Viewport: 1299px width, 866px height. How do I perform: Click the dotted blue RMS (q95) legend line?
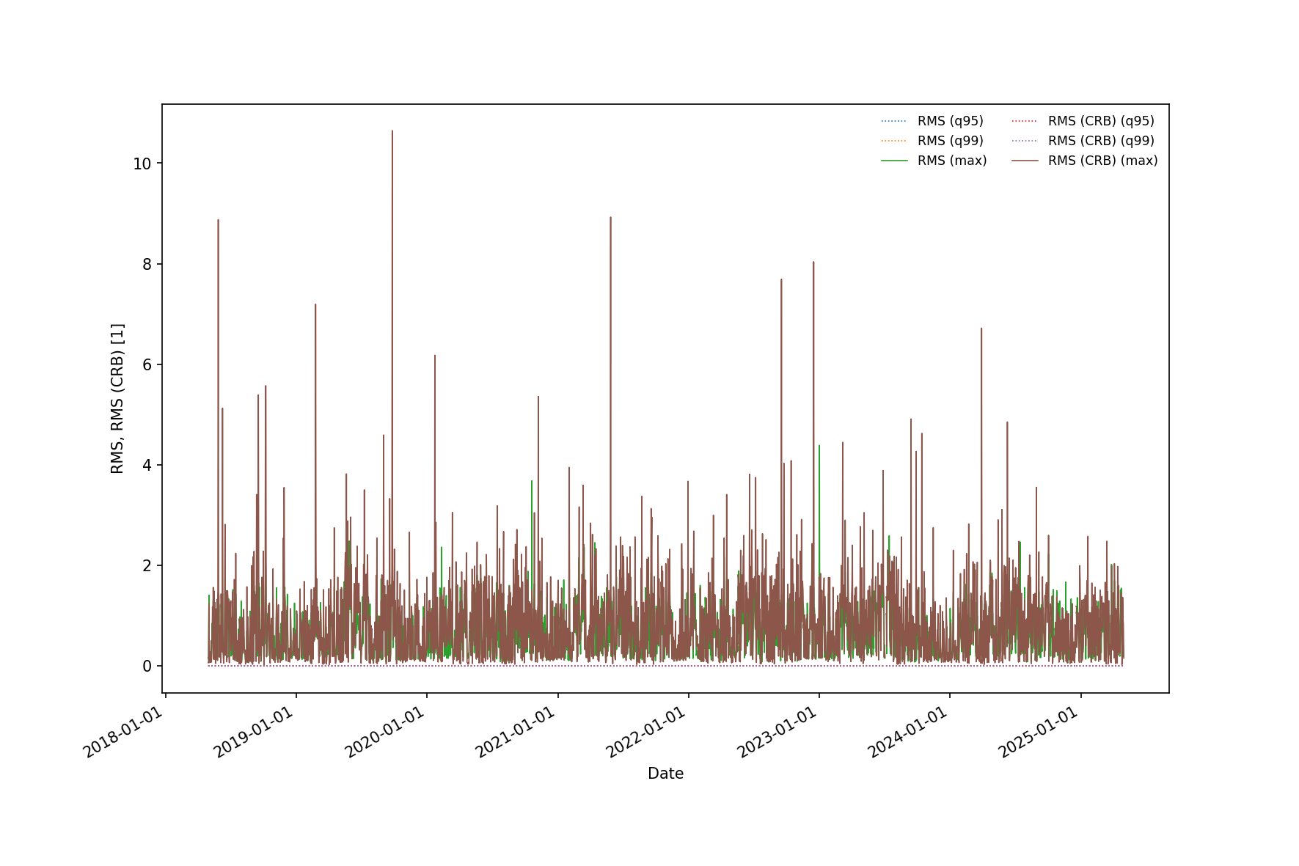(894, 121)
